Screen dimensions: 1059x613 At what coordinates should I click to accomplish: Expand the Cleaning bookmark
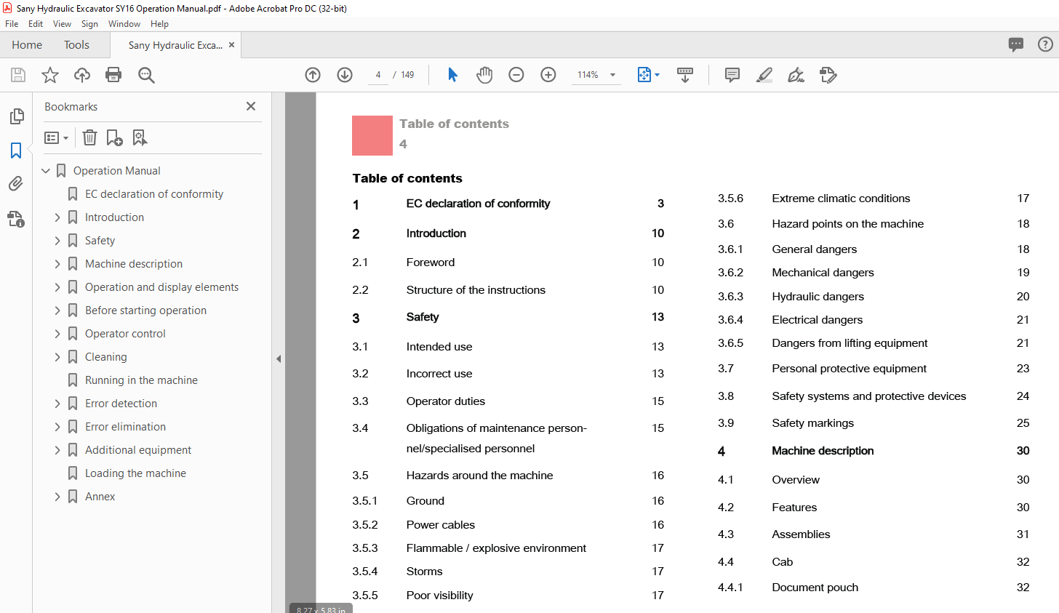pos(57,357)
